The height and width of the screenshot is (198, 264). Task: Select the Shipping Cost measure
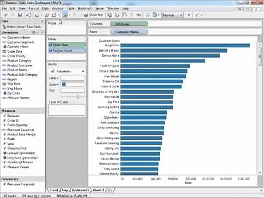coord(16,148)
